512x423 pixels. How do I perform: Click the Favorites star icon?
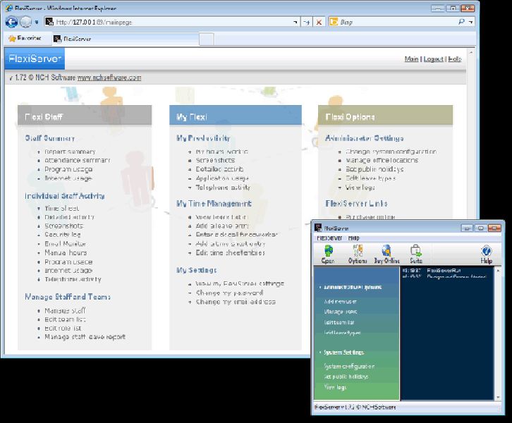coord(13,39)
